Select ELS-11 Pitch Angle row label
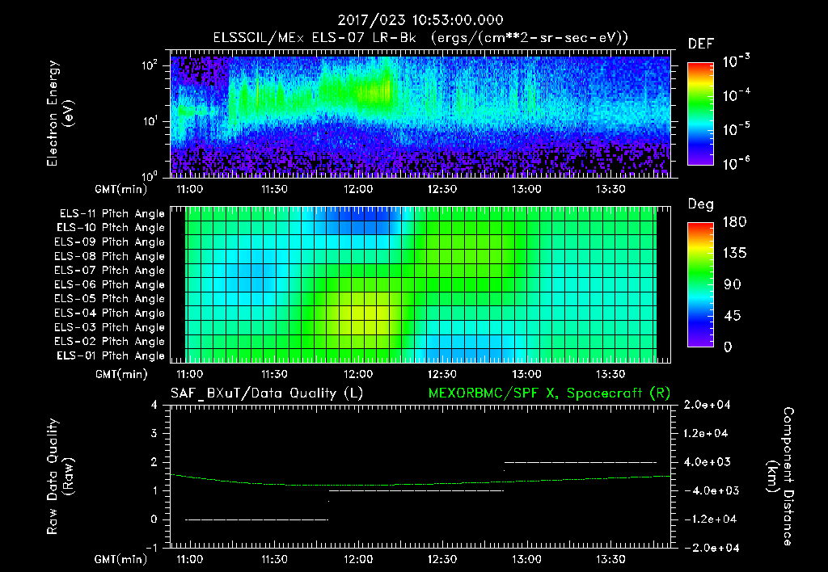 [112, 214]
